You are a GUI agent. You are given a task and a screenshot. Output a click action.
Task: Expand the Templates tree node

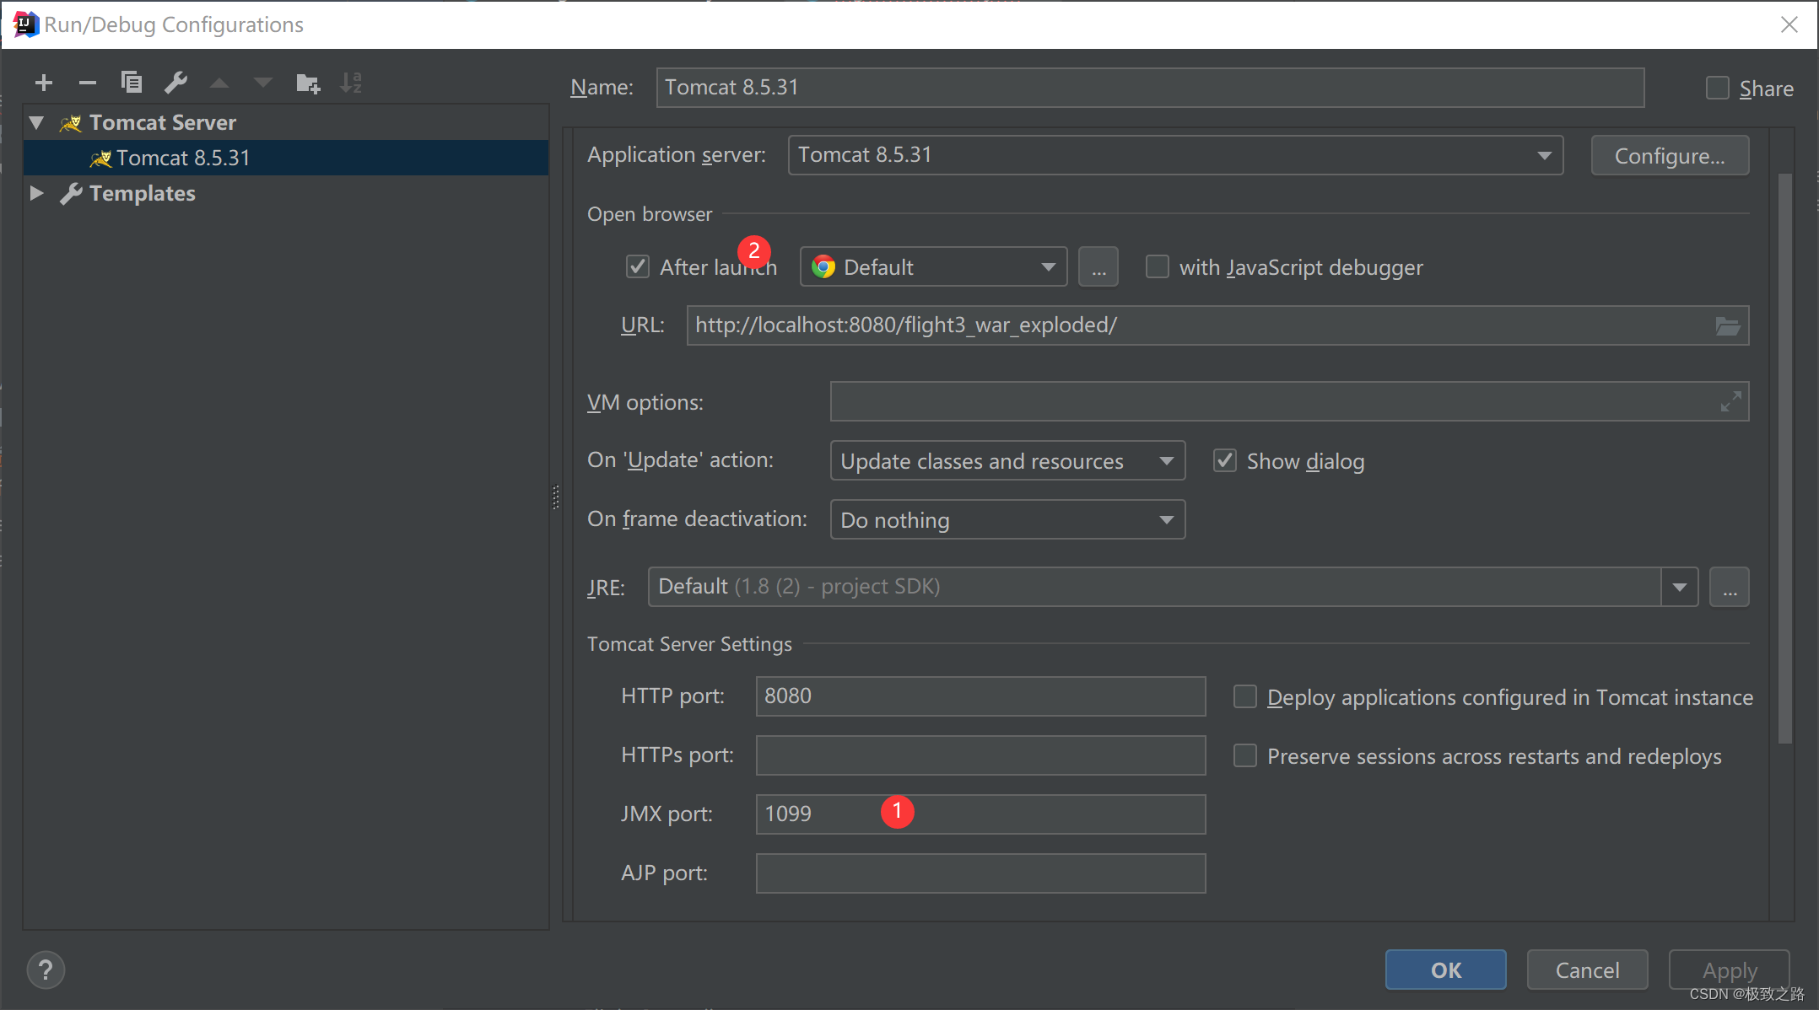pyautogui.click(x=36, y=193)
